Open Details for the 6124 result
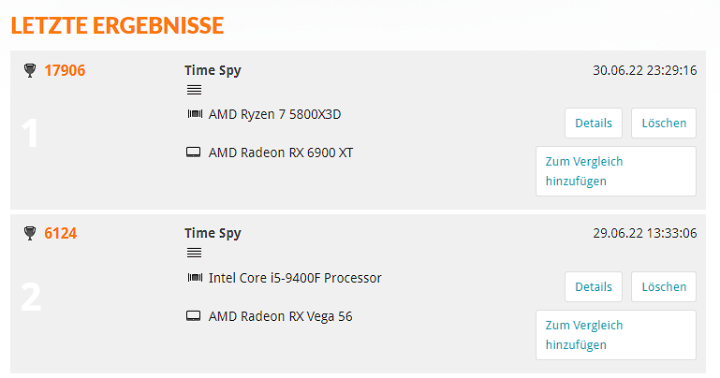The width and height of the screenshot is (720, 378). click(594, 286)
